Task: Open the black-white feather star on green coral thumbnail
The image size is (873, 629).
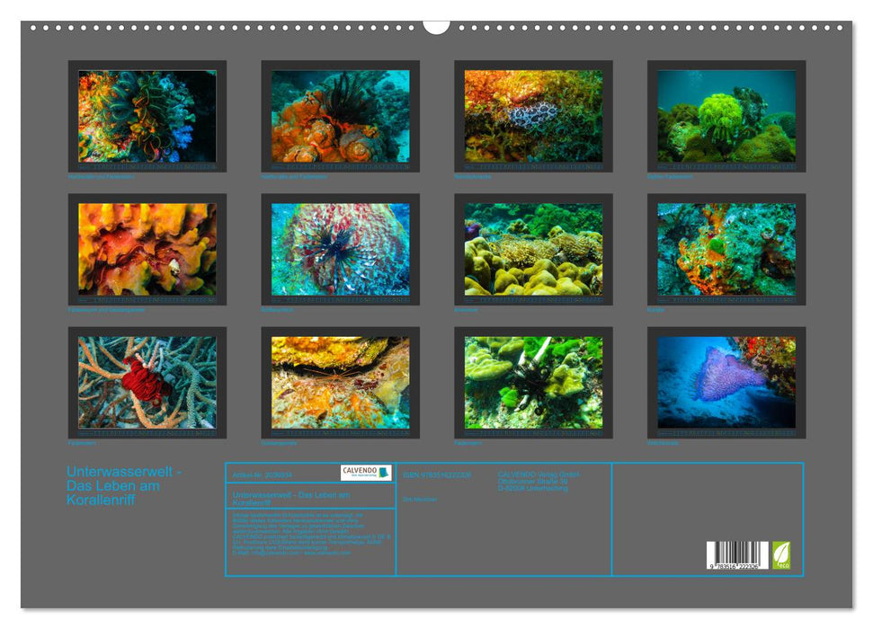Action: coord(533,383)
